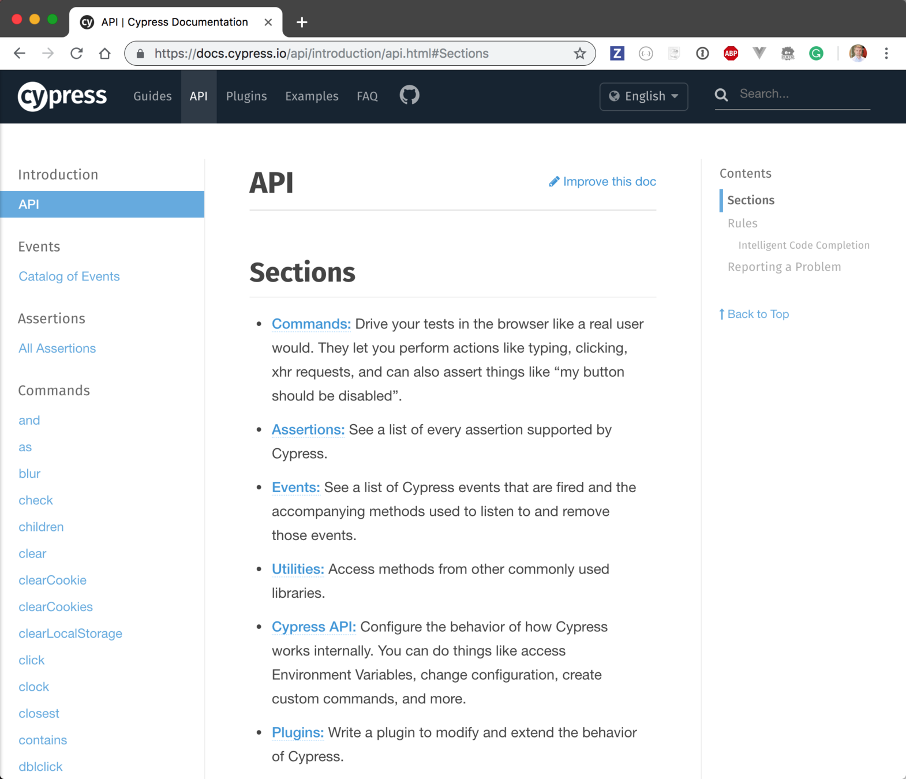This screenshot has width=906, height=779.
Task: Jump to Reporting a Problem
Action: tap(784, 267)
